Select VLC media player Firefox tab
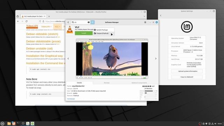 coord(33,16)
